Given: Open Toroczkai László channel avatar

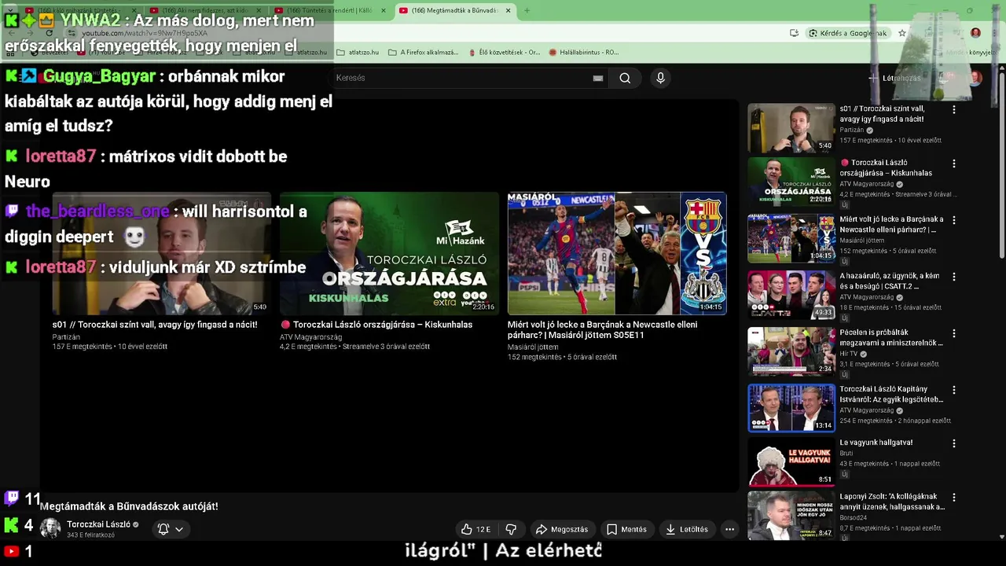Looking at the screenshot, I should pyautogui.click(x=50, y=528).
